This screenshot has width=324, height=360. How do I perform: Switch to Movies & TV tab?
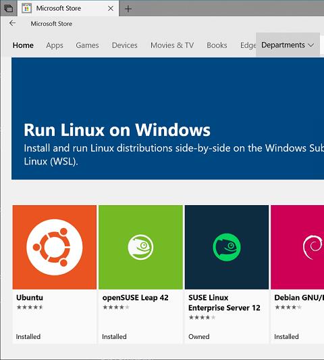(x=172, y=45)
